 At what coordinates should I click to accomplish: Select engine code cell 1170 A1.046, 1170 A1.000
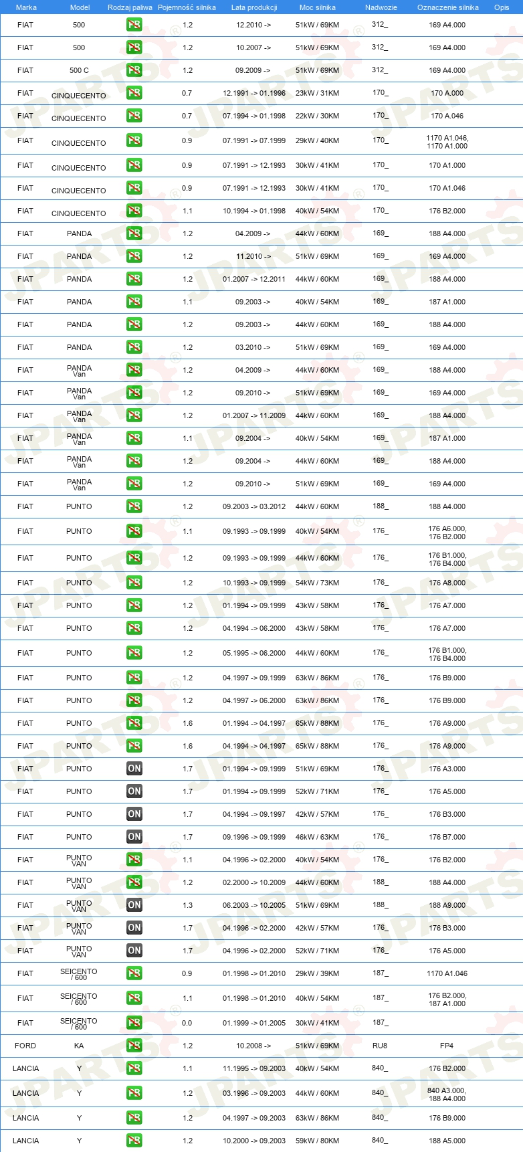pos(447,142)
